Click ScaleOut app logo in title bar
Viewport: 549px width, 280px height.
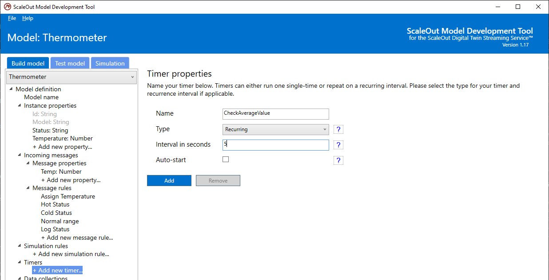point(7,7)
